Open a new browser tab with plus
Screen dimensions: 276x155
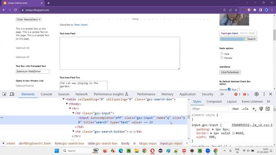click(x=48, y=3)
